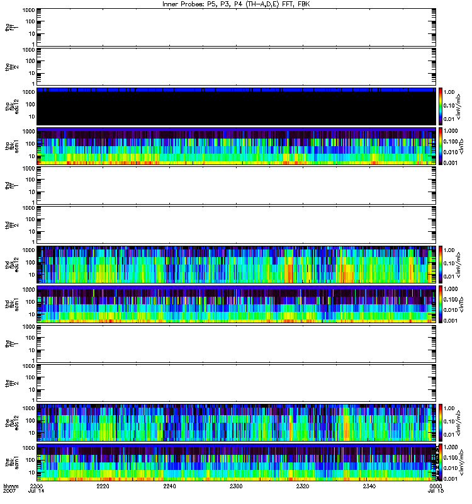472x504 pixels.
Task: Click the 'tha fbk edc12' y-axis label
Action: [x=12, y=105]
